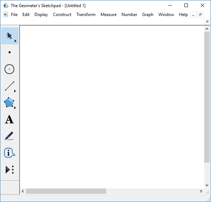Image resolution: width=211 pixels, height=202 pixels.
Task: Click the vertical scrollbar thumb
Action: [x=207, y=97]
